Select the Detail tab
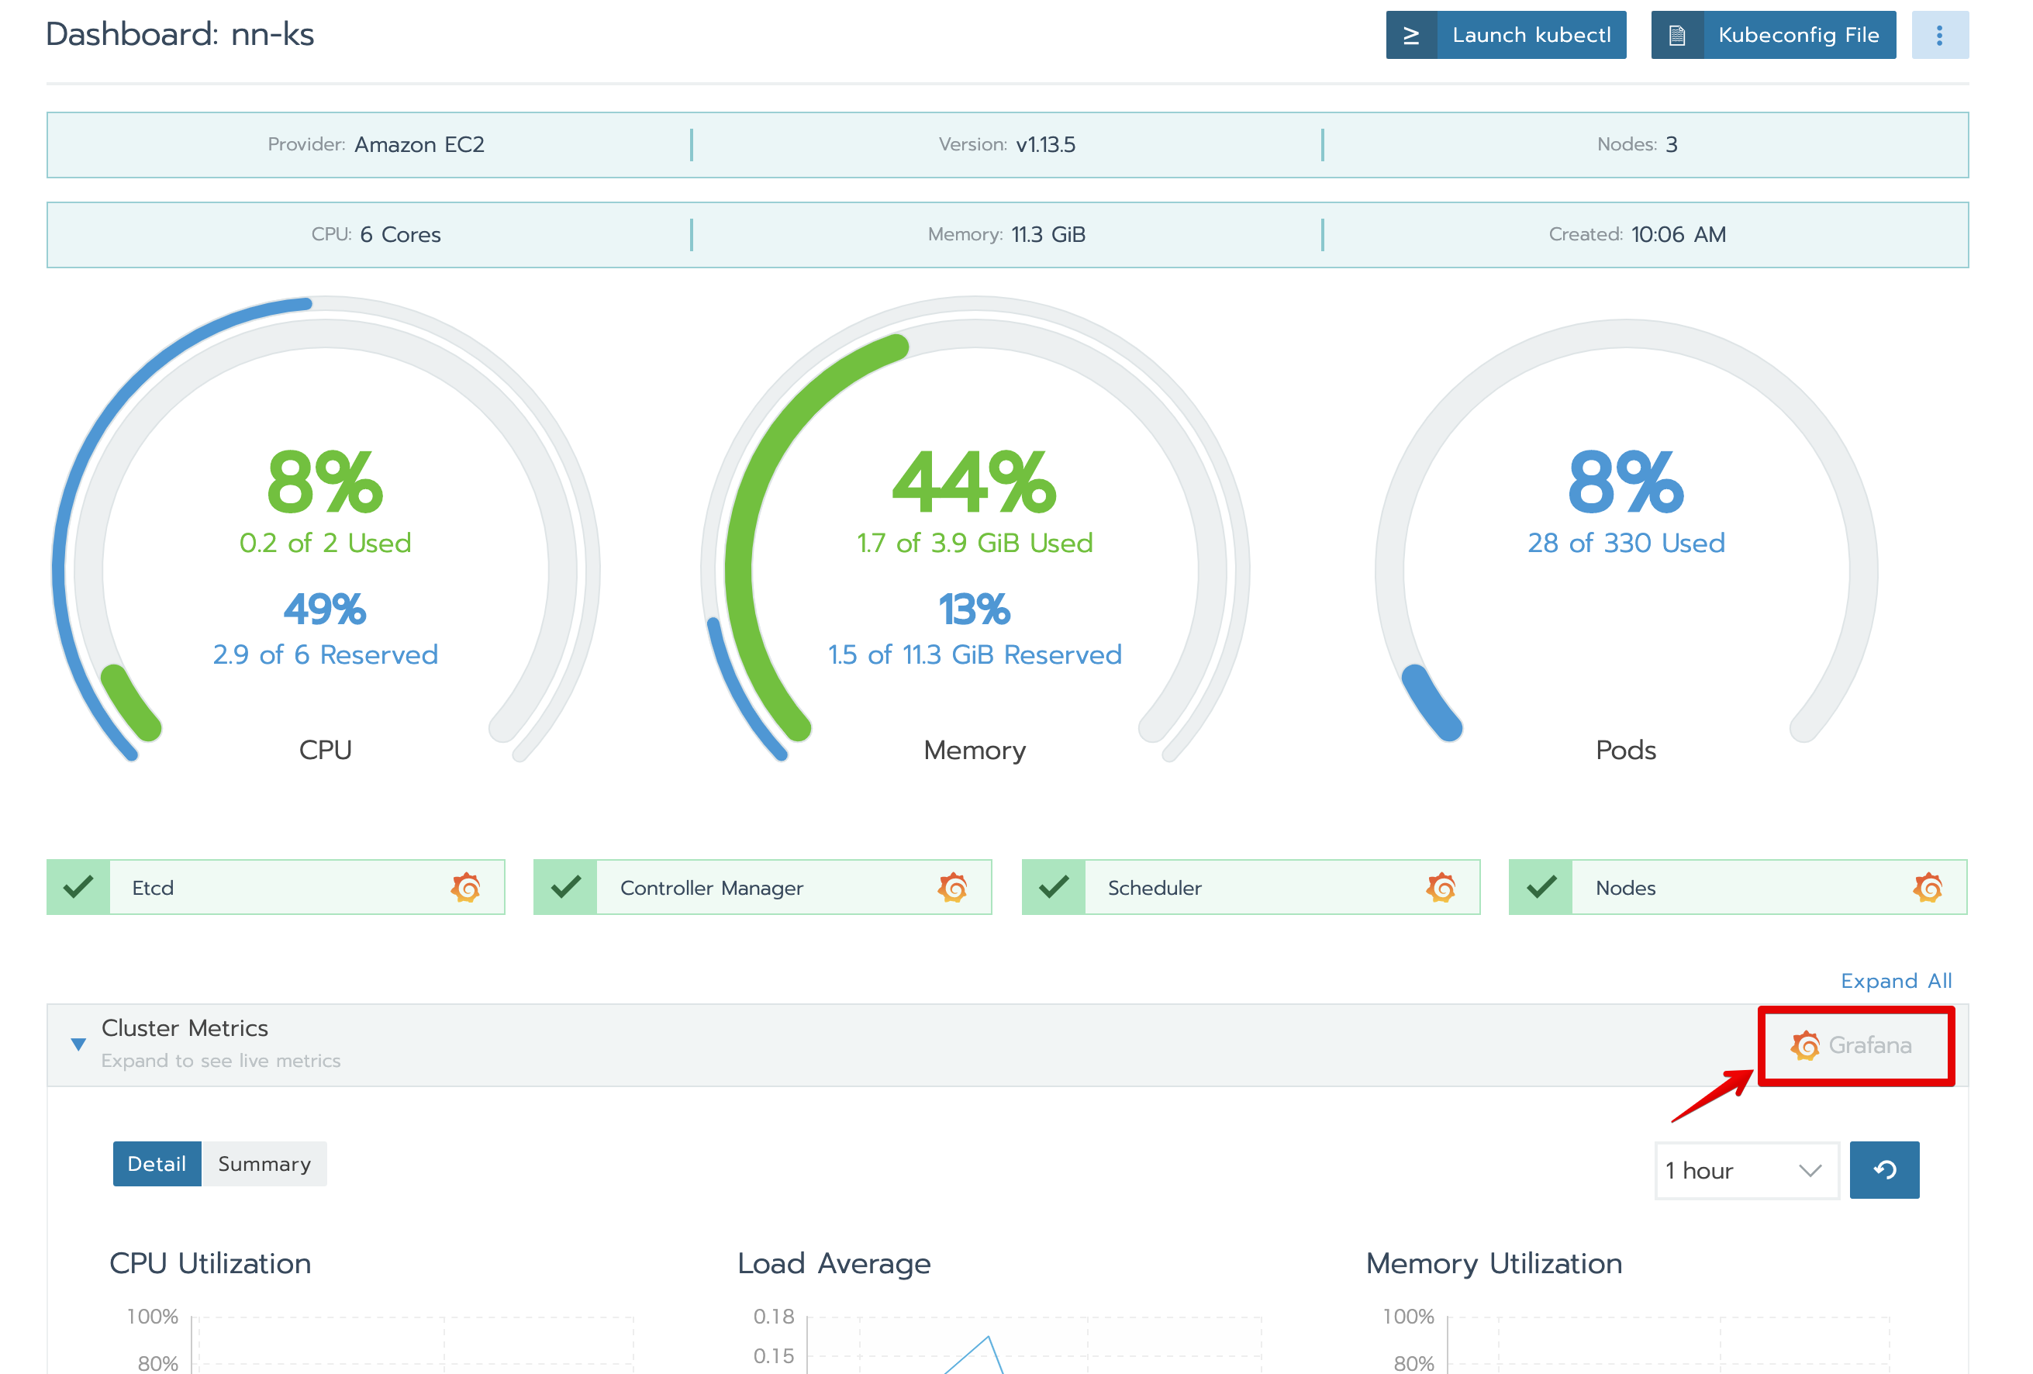 [157, 1164]
